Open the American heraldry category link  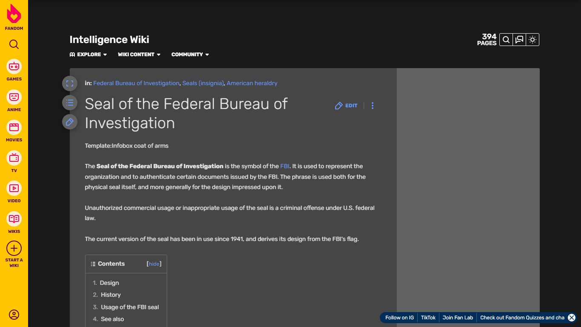[x=252, y=83]
